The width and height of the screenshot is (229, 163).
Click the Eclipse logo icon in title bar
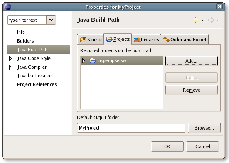(7, 7)
